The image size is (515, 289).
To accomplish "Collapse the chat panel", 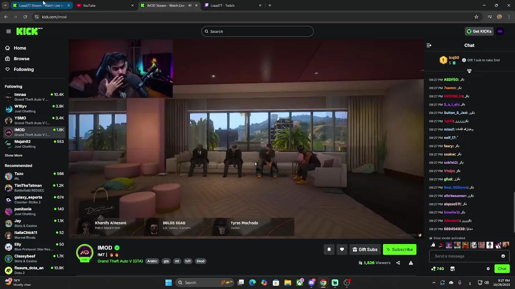I will pyautogui.click(x=429, y=45).
